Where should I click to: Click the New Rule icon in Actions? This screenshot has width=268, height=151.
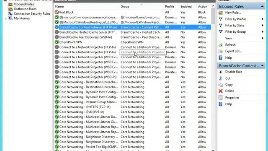[x=221, y=13]
